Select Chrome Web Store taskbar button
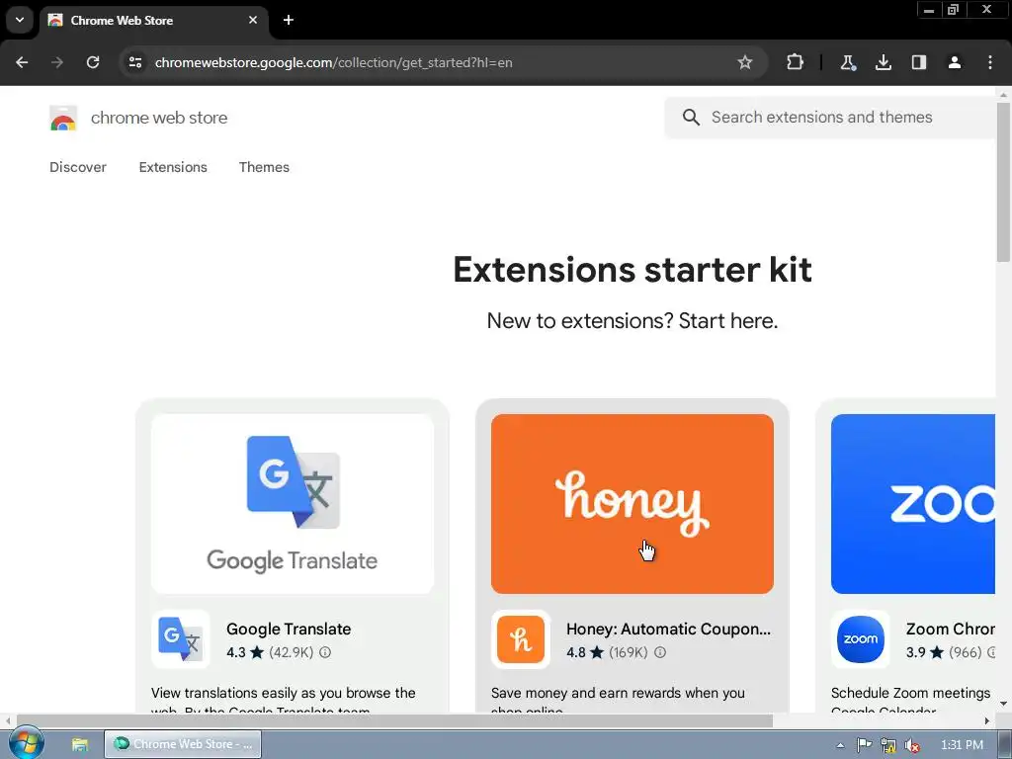 [x=183, y=744]
